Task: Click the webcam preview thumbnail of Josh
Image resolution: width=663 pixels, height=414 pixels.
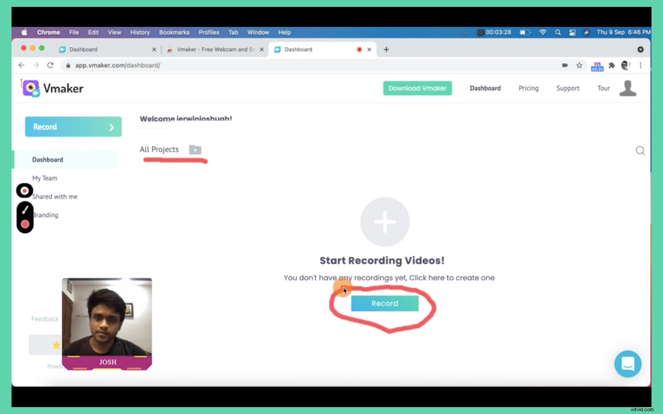Action: tap(107, 322)
